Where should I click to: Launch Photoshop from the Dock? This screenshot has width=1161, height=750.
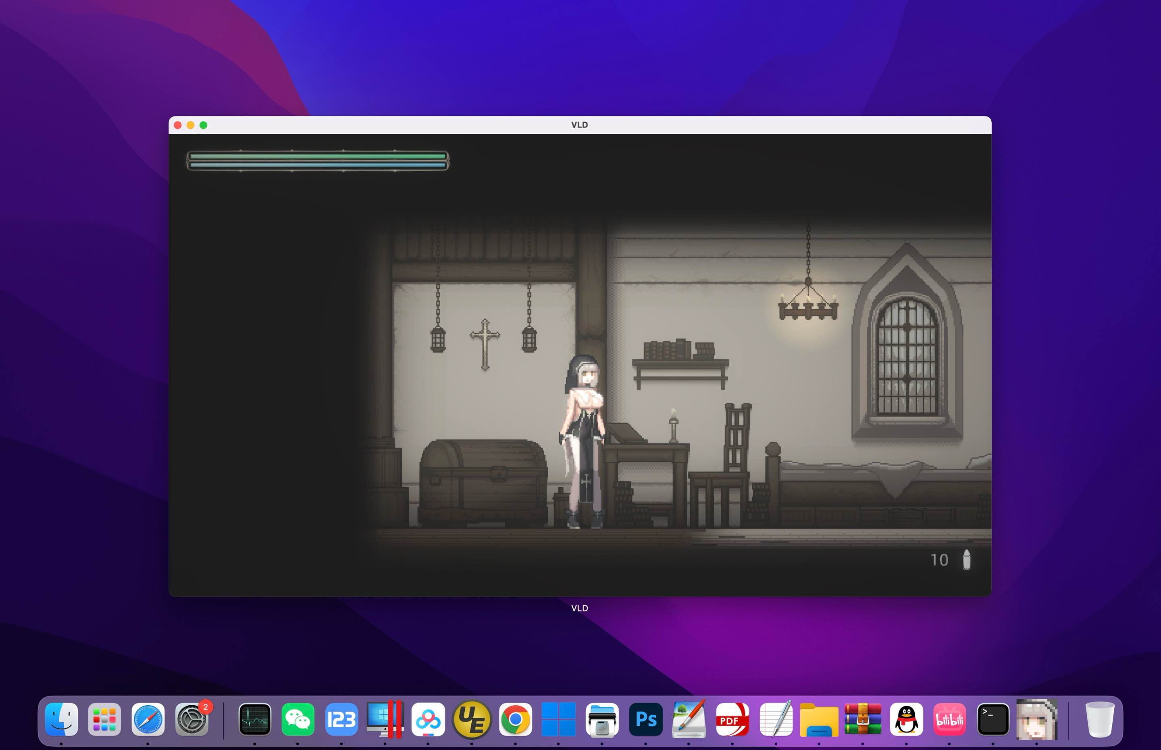pyautogui.click(x=645, y=719)
